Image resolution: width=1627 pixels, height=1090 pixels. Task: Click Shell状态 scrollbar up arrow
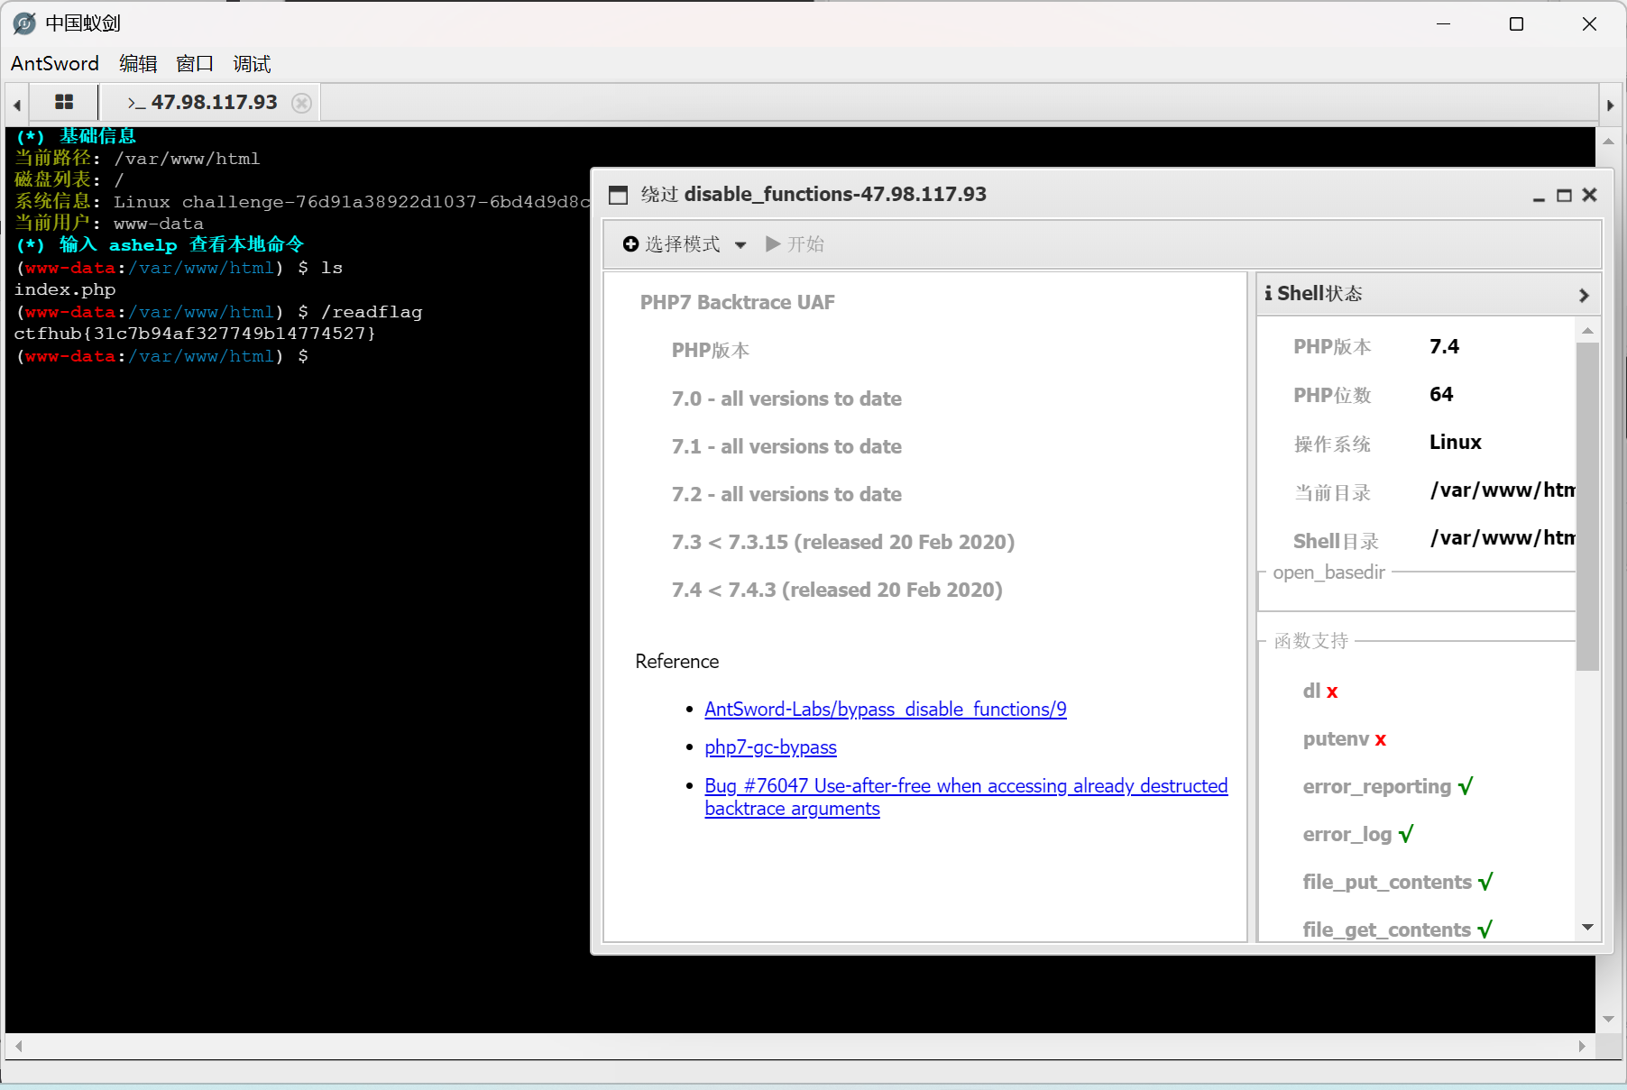coord(1587,331)
